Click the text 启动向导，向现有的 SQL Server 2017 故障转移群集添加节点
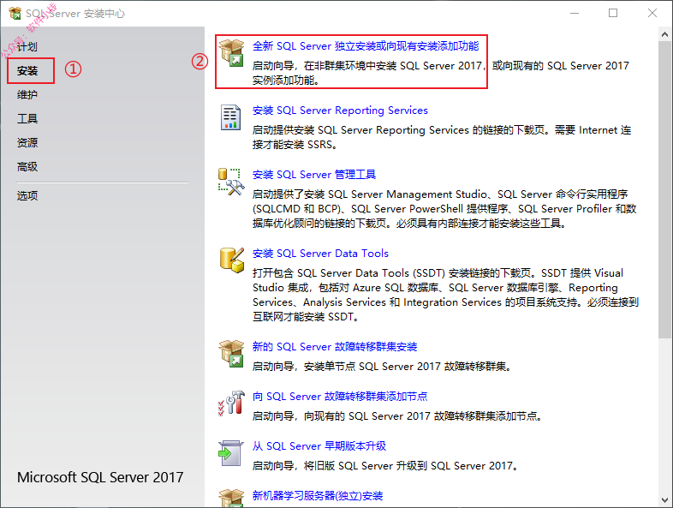 coord(396,416)
